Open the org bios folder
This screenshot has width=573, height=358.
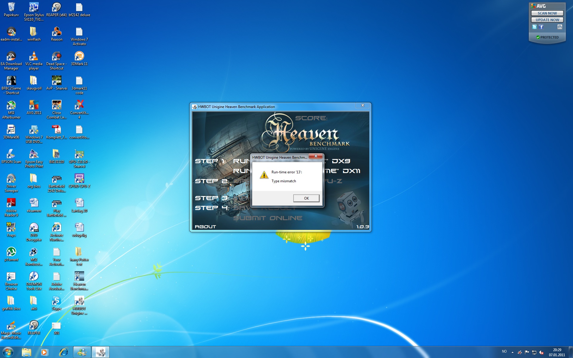34,181
